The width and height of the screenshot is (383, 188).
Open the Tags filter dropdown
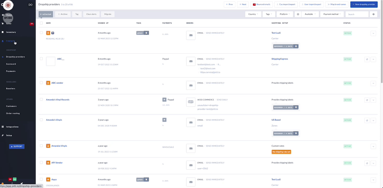point(269,14)
